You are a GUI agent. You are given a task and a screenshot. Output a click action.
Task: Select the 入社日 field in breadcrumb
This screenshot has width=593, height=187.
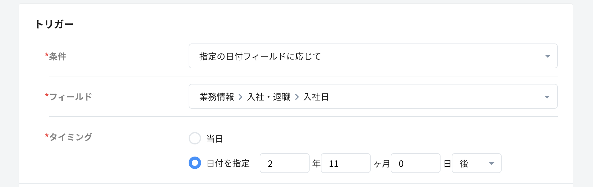point(316,97)
